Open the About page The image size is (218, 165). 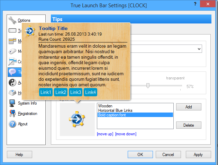point(22,124)
